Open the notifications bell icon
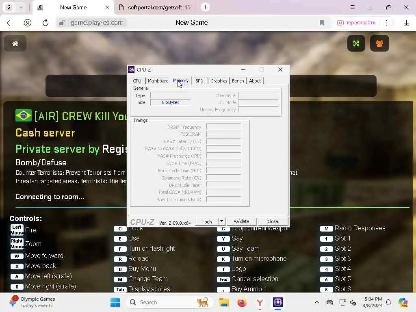Image resolution: width=416 pixels, height=312 pixels. (x=388, y=302)
